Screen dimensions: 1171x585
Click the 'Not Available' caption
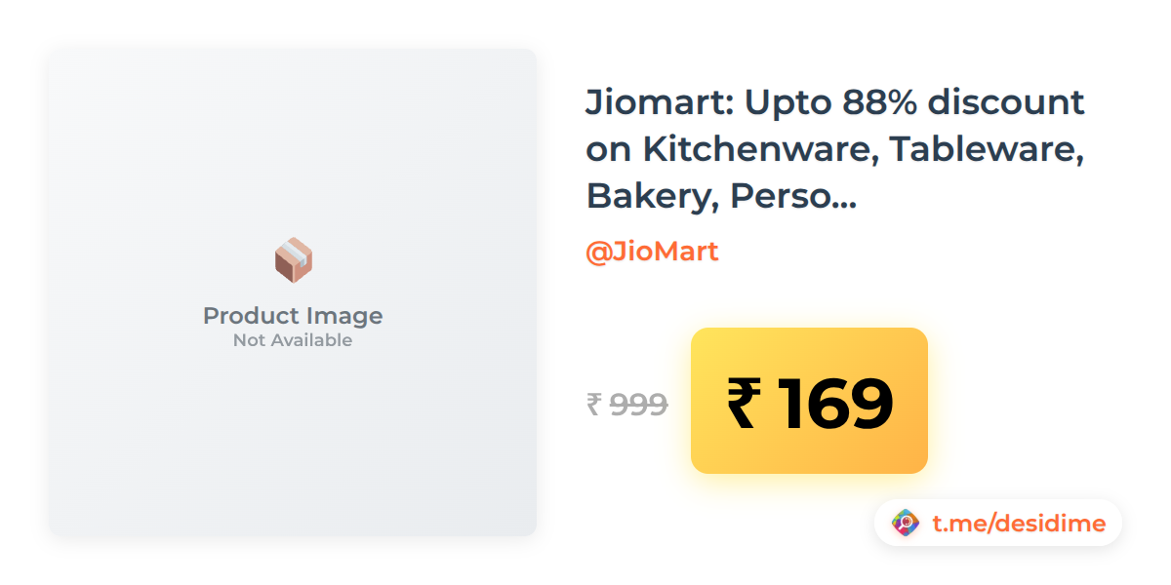[x=293, y=340]
